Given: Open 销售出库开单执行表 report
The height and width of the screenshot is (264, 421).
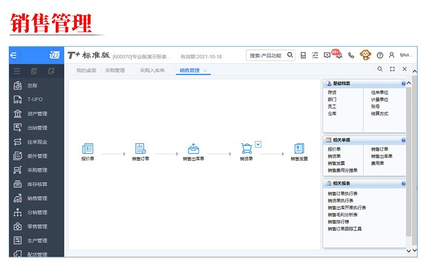Looking at the screenshot, I should click(x=347, y=208).
